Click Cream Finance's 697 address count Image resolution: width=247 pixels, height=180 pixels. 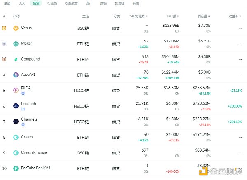point(145,150)
